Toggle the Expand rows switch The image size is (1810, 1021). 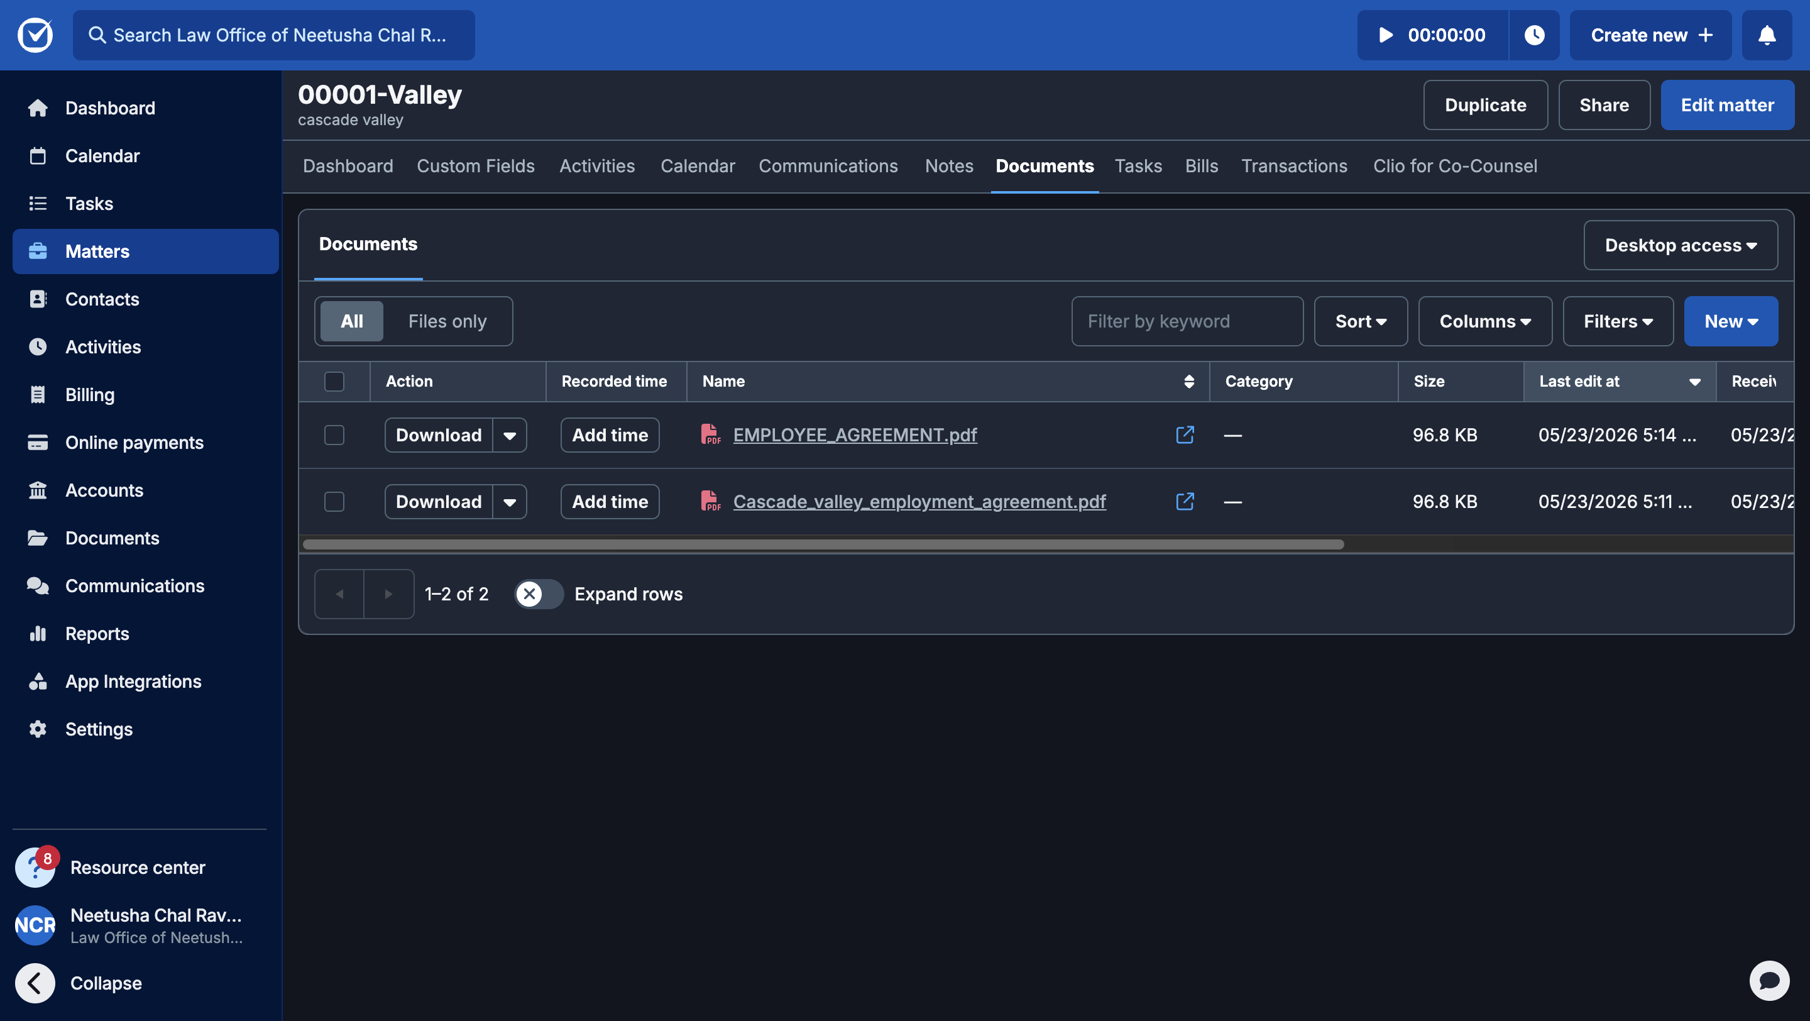[x=538, y=593]
